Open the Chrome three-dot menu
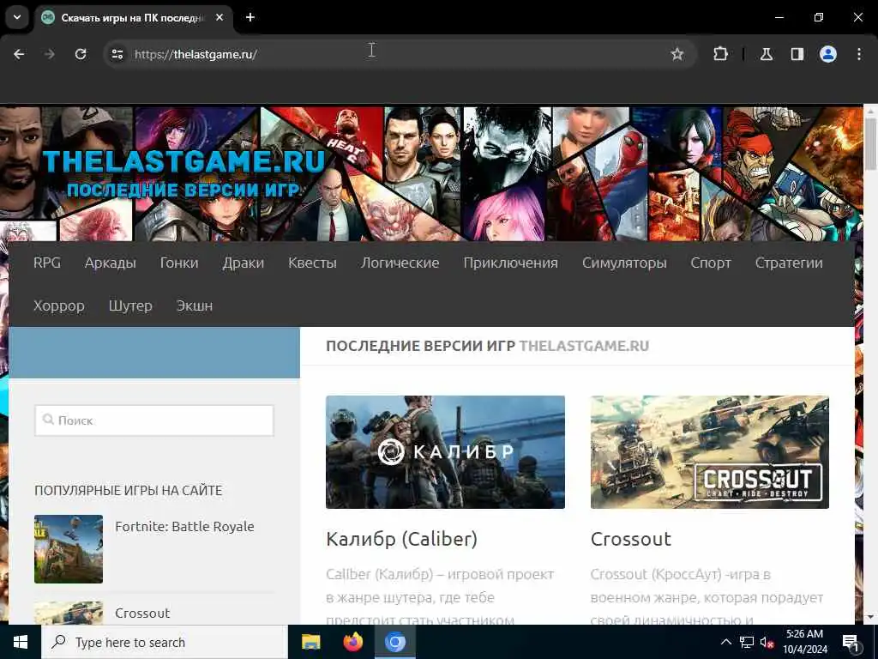 tap(859, 54)
